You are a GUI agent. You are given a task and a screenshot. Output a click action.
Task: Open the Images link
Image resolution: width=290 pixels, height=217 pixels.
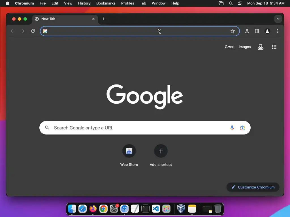[244, 47]
